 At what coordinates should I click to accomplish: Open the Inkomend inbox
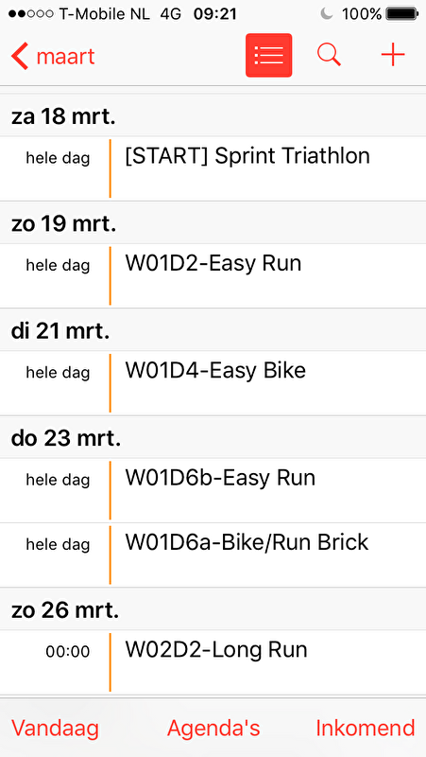(x=366, y=728)
